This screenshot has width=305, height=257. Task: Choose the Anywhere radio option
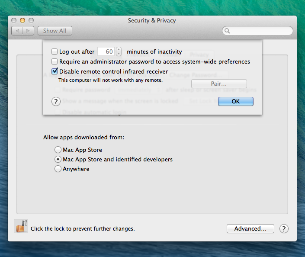point(58,169)
